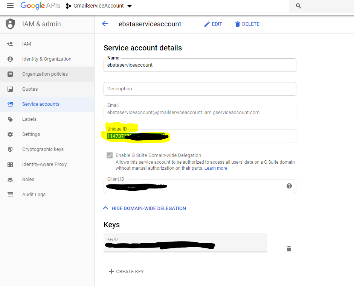Click Create Key button

tap(127, 271)
